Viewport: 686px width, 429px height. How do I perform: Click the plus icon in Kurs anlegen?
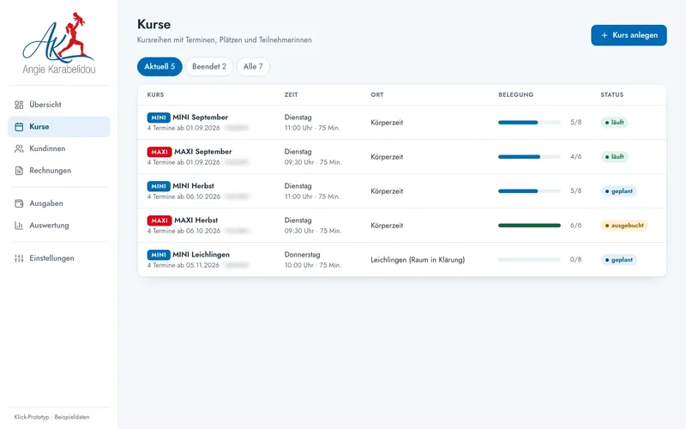click(605, 35)
